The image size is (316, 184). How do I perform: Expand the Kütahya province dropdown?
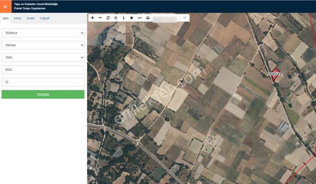43,33
